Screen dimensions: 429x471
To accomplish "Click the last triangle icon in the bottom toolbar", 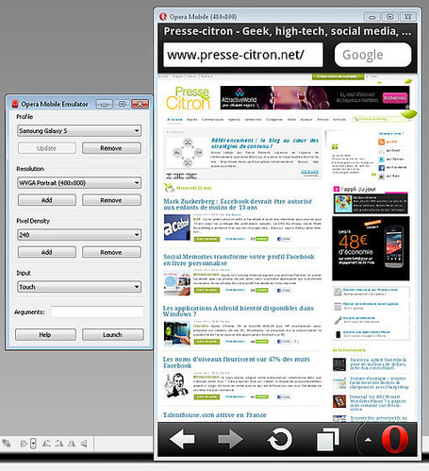I will click(x=84, y=444).
